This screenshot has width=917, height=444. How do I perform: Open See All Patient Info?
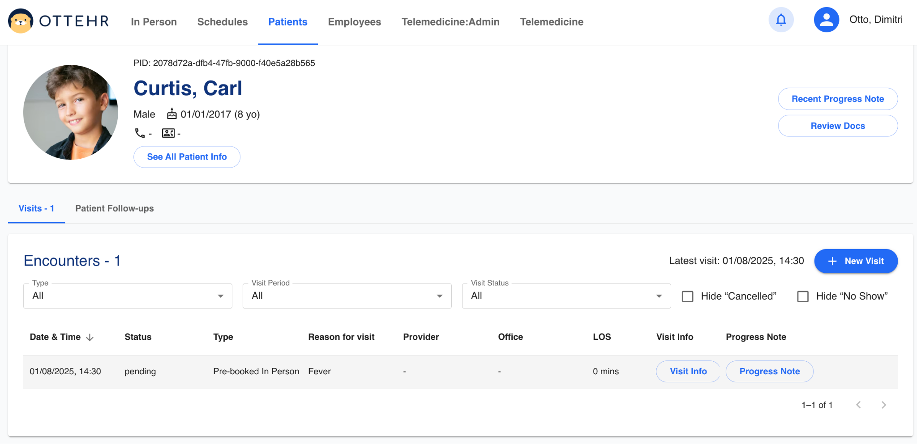coord(187,157)
